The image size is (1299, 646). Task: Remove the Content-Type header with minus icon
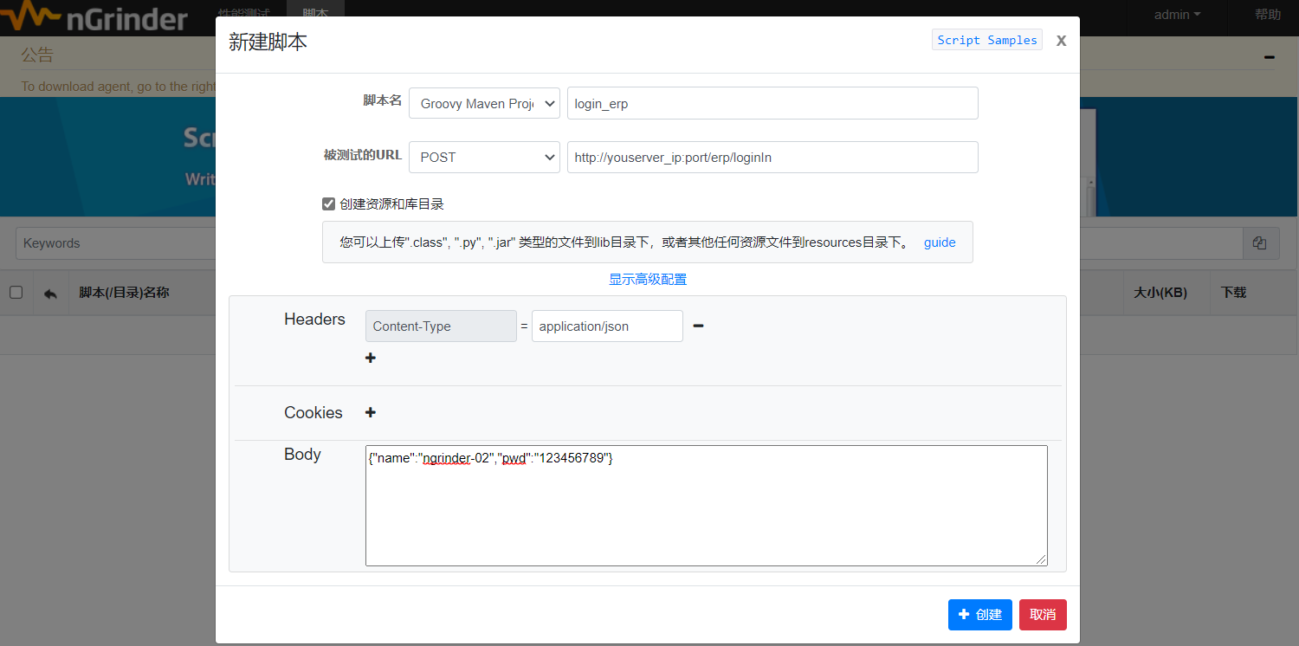698,326
